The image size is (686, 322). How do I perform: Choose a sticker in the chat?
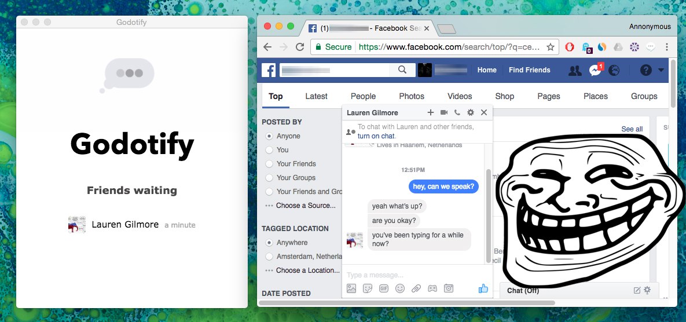coord(368,288)
